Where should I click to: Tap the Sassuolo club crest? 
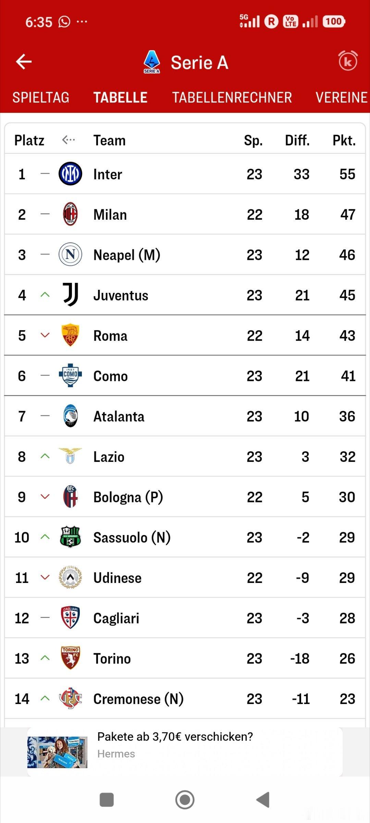pos(70,537)
